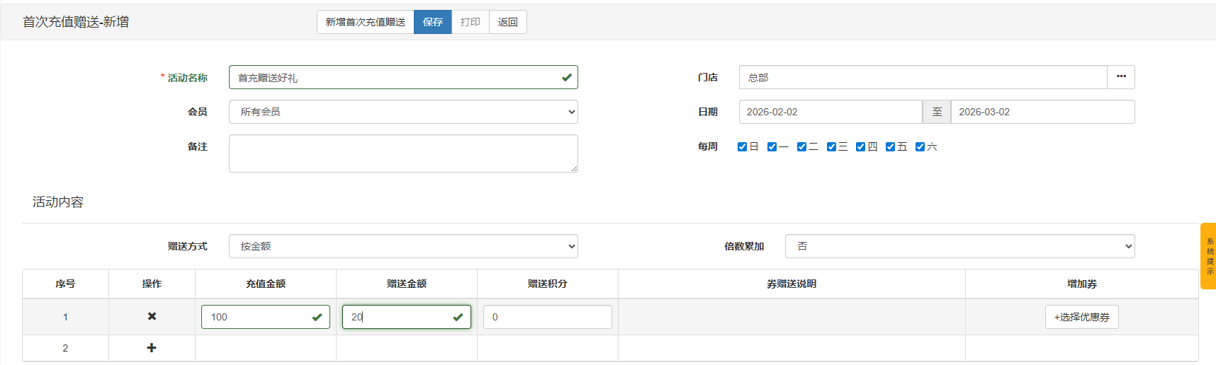Viewport: 1216px width, 365px height.
Task: Click the 打印 toolbar button
Action: click(x=470, y=22)
